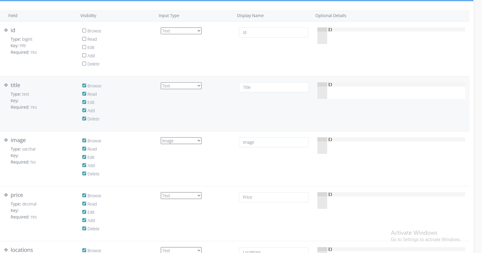This screenshot has width=482, height=253.
Task: Enable Browse visibility for id field
Action: tap(84, 31)
